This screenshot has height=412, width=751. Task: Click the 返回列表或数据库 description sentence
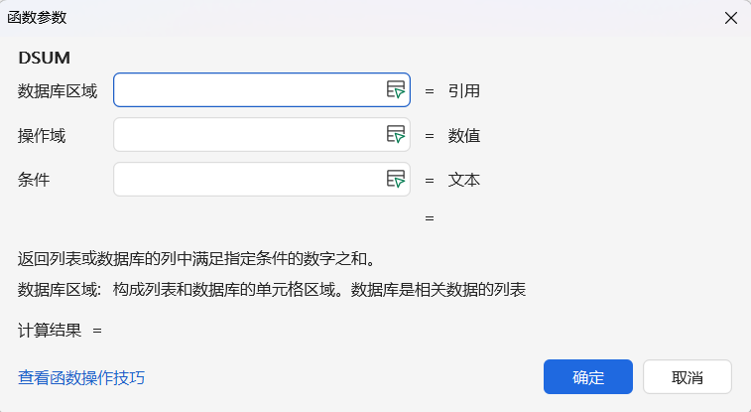(195, 259)
